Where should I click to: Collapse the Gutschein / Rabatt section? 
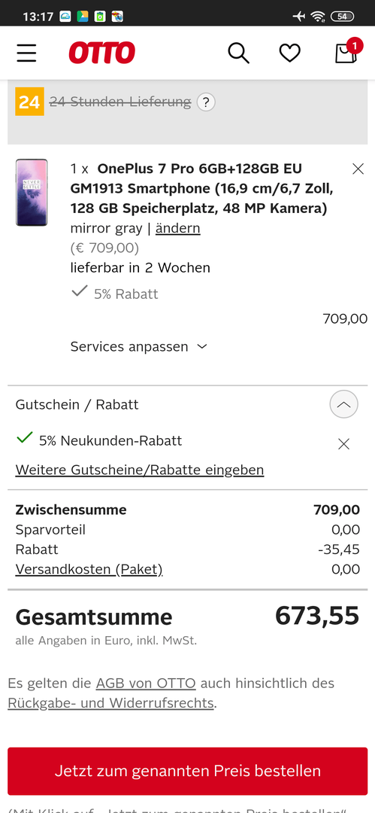(344, 404)
